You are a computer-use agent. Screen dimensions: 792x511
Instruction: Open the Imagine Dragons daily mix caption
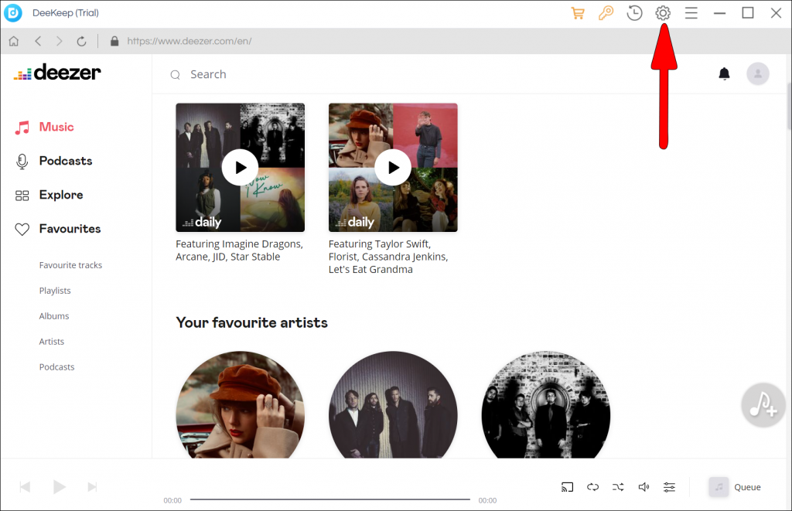(240, 250)
